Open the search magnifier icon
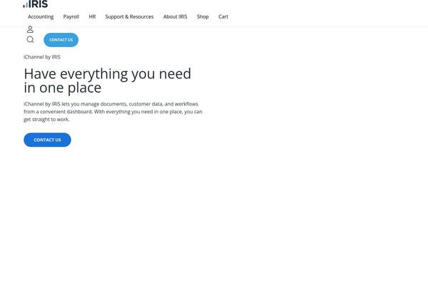This screenshot has height=285, width=428. (x=30, y=40)
